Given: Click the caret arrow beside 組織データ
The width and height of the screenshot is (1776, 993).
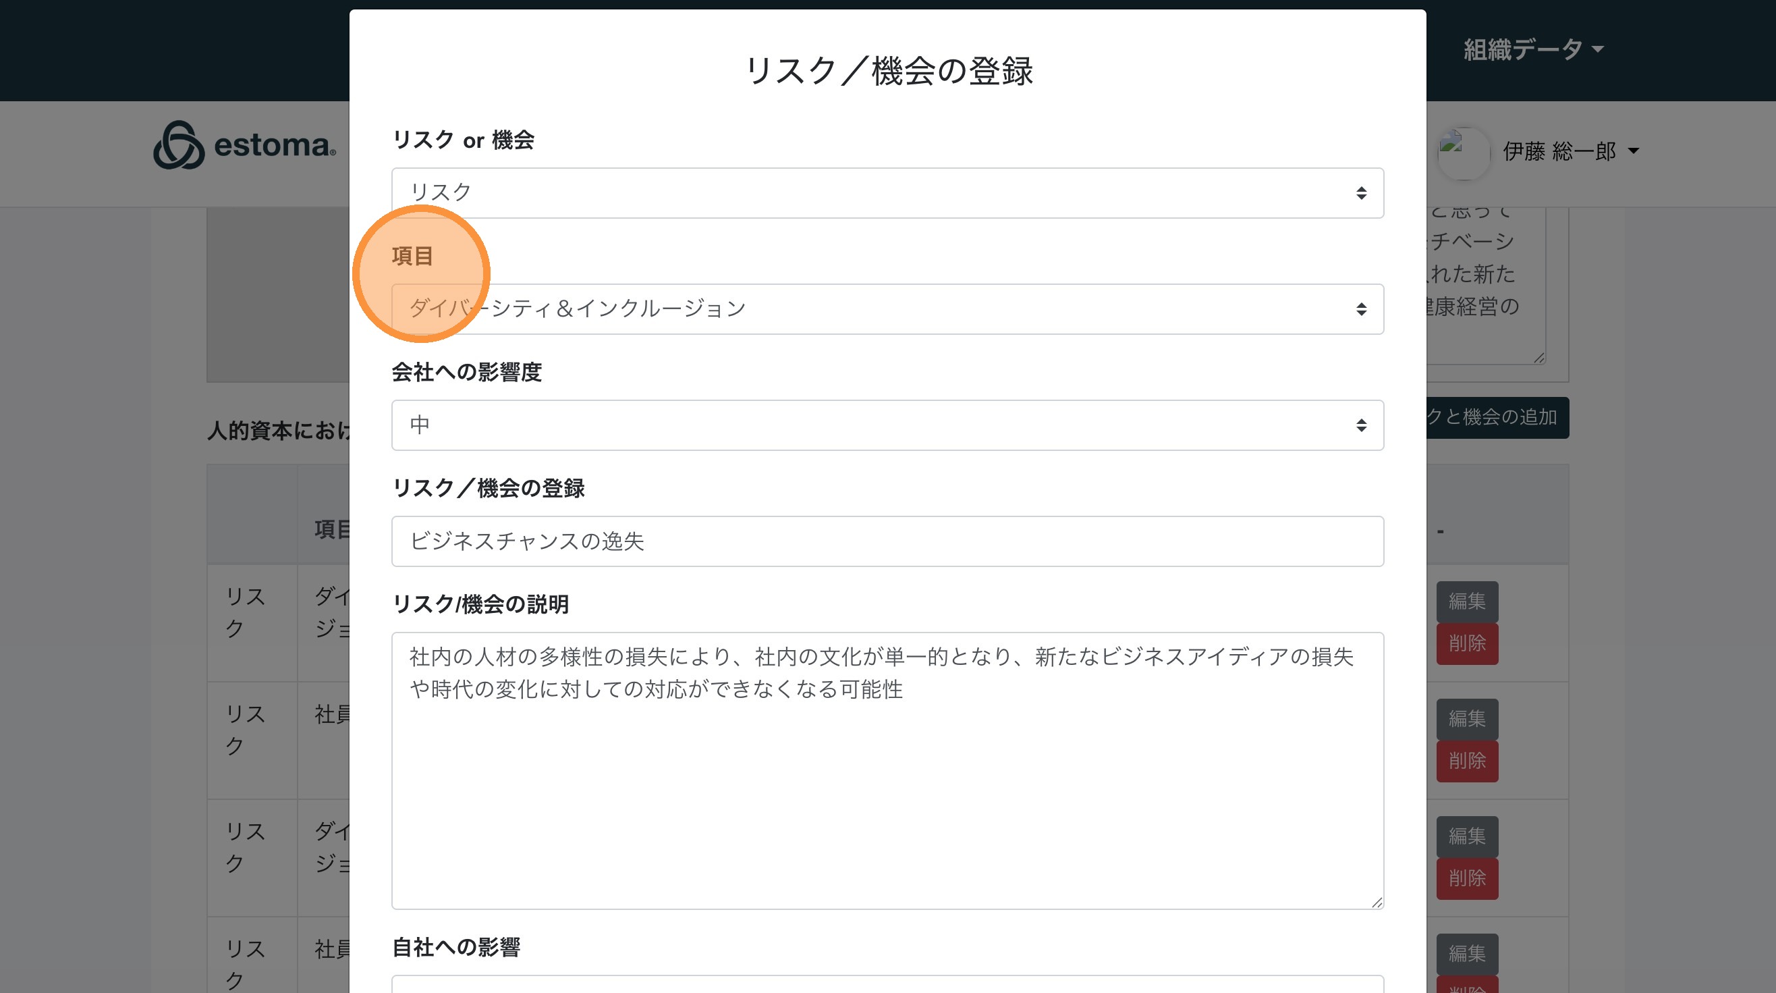Looking at the screenshot, I should click(x=1597, y=50).
